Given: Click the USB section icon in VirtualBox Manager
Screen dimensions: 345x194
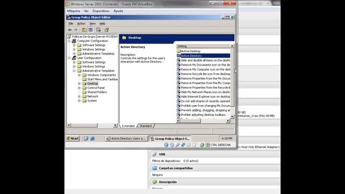Looking at the screenshot, I should tap(155, 154).
